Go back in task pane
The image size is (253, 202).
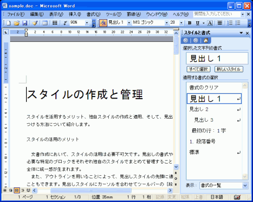pyautogui.click(x=186, y=40)
